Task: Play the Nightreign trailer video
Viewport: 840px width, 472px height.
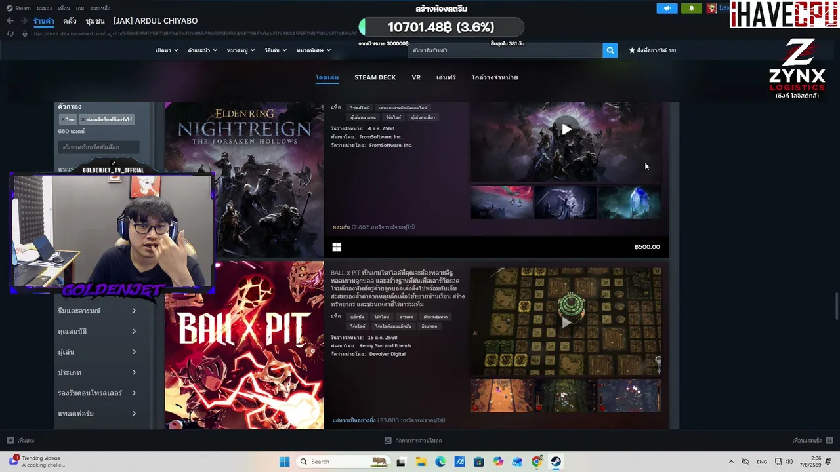Action: 566,130
